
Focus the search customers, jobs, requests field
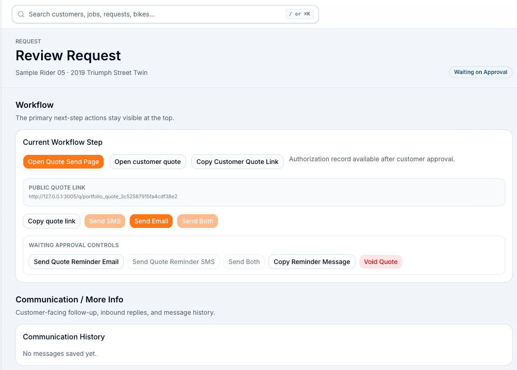(165, 14)
